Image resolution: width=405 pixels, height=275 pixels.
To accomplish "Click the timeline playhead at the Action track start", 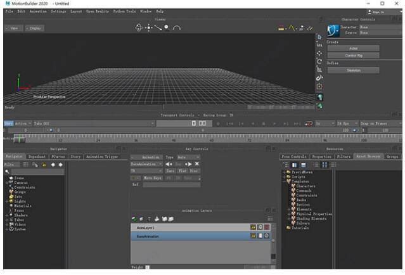I will click(20, 139).
